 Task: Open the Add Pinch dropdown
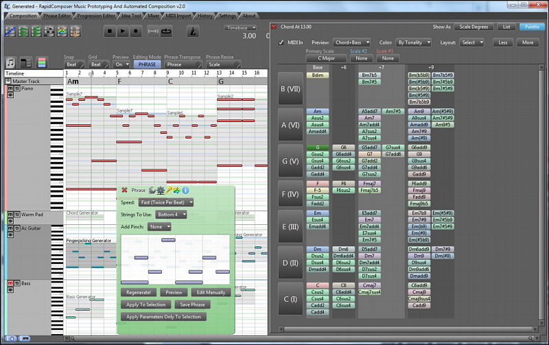pyautogui.click(x=159, y=227)
